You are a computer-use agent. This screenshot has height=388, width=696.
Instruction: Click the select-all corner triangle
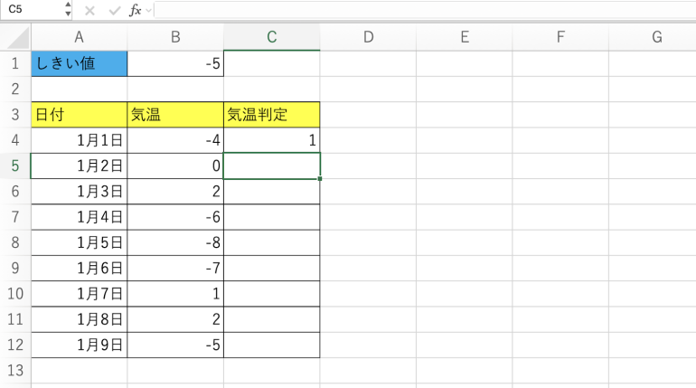point(19,38)
